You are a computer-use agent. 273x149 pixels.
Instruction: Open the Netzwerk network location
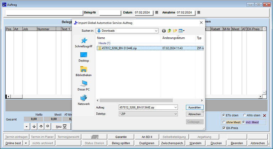click(84, 100)
